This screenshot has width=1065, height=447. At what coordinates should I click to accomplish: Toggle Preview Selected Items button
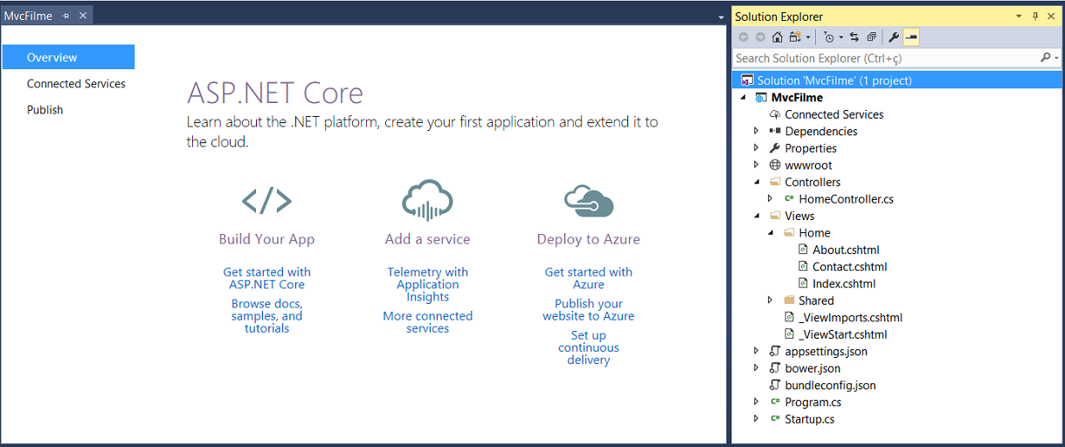(911, 38)
